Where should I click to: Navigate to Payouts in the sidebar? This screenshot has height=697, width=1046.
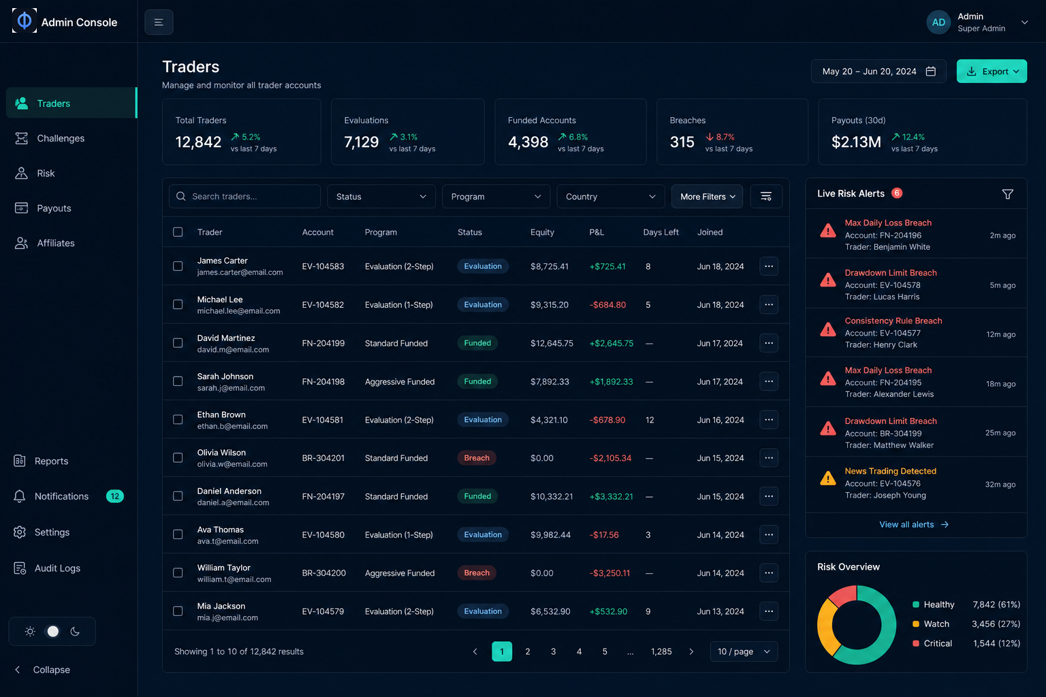point(72,208)
